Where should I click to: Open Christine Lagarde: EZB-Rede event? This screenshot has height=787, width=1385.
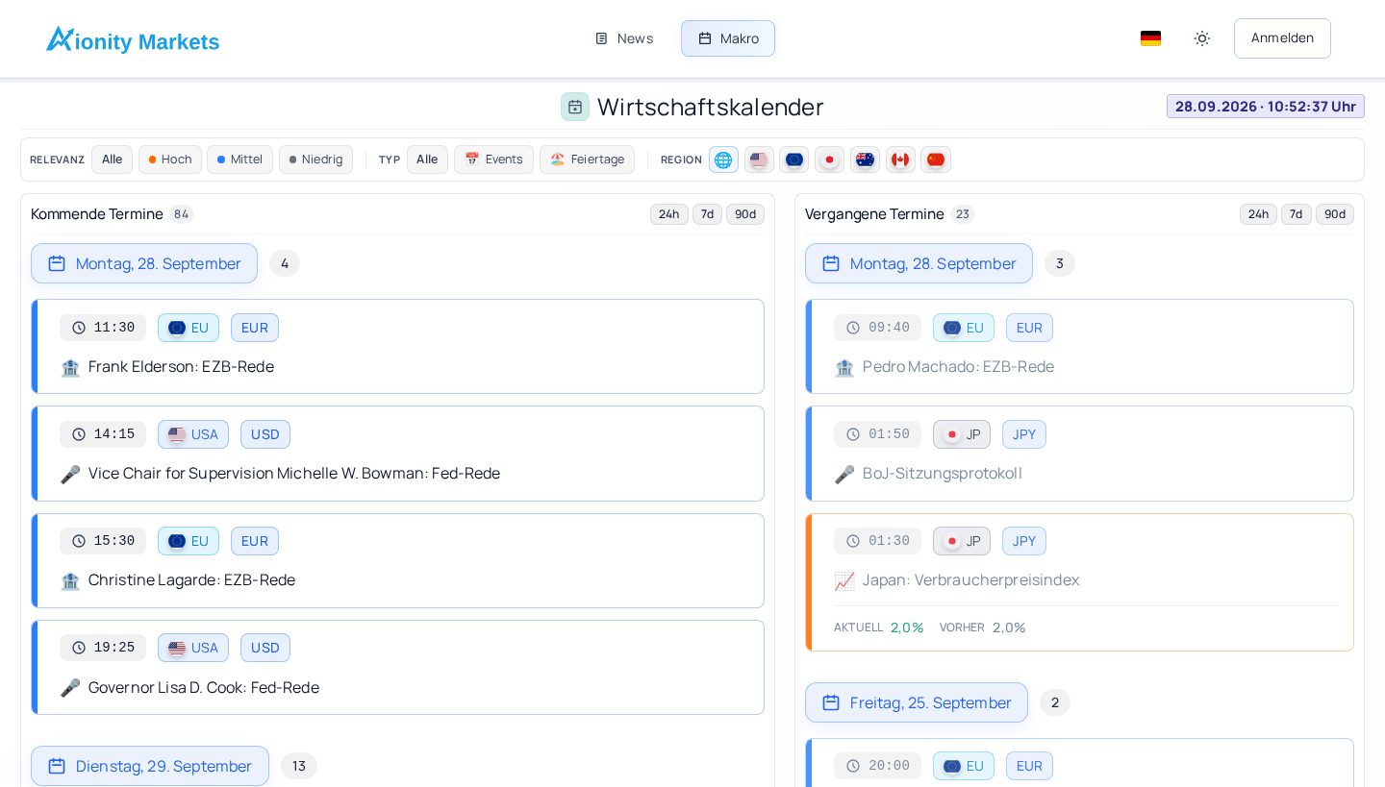click(398, 560)
